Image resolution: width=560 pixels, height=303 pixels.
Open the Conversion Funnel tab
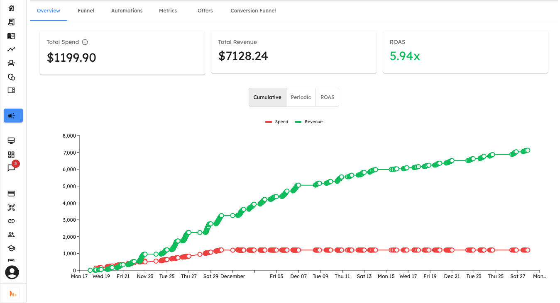[x=253, y=10]
